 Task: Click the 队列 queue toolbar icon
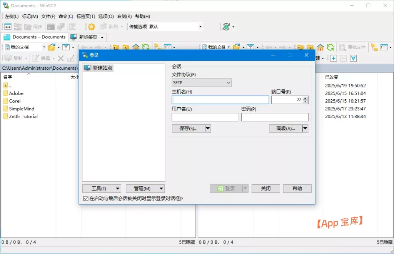click(109, 27)
